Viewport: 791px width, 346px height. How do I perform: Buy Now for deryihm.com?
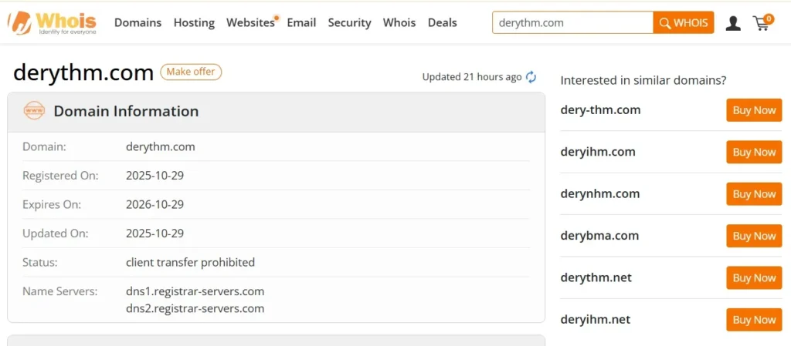(x=754, y=152)
